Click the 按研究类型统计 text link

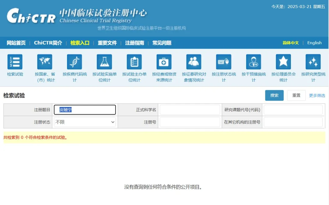pos(313,77)
